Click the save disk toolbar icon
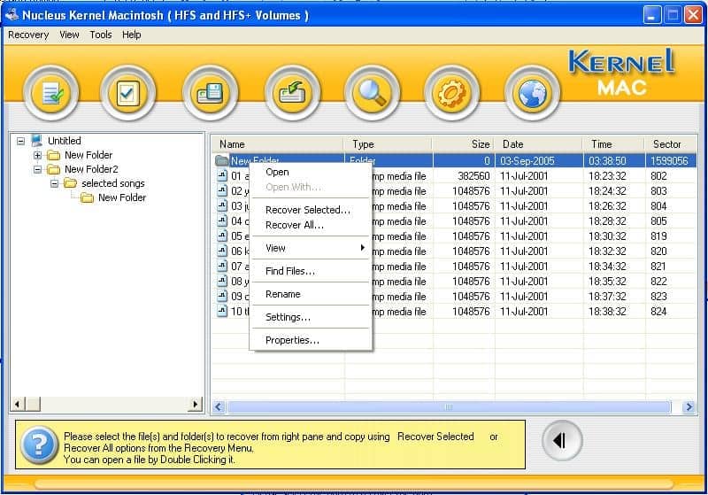The height and width of the screenshot is (495, 708). click(210, 94)
